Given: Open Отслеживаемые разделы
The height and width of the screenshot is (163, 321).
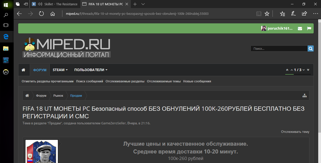Looking at the screenshot, I should pyautogui.click(x=125, y=81).
